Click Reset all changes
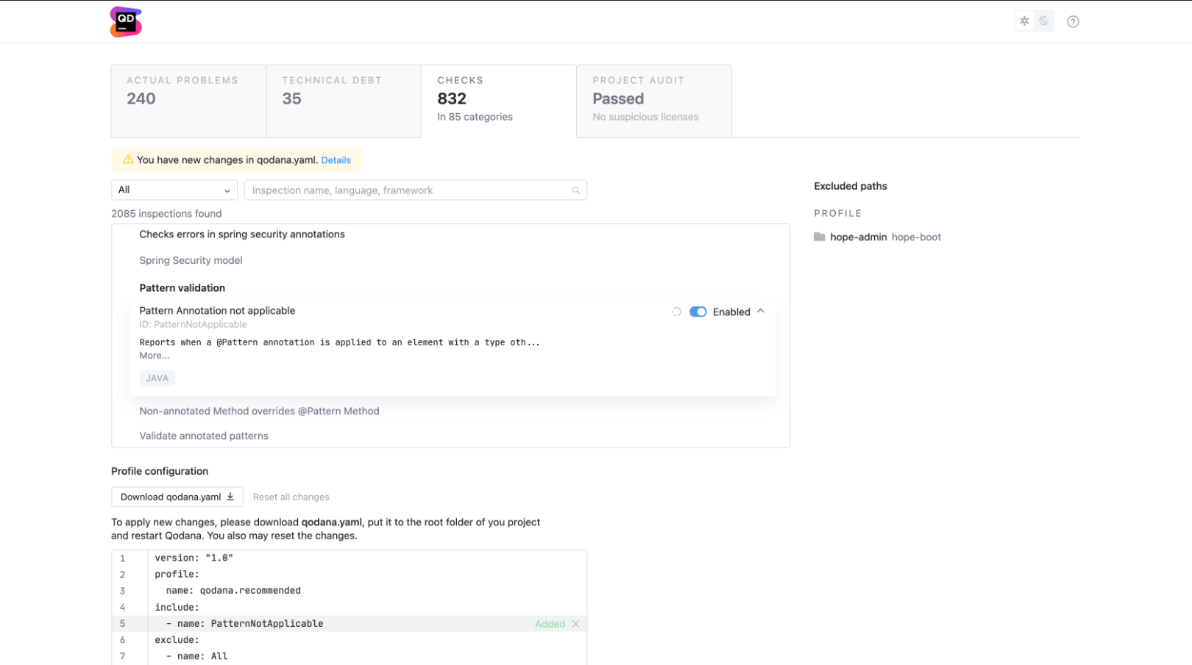Image resolution: width=1192 pixels, height=665 pixels. (291, 496)
